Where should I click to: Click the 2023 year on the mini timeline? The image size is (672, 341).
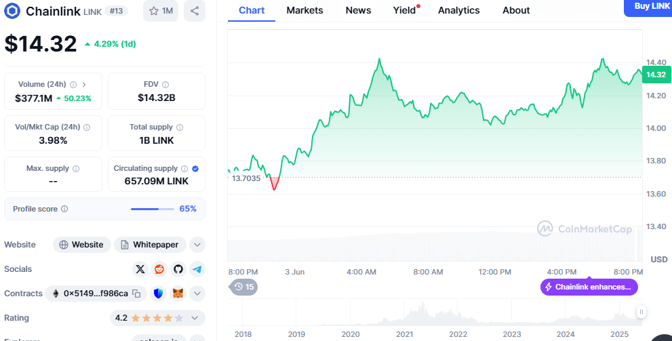[x=512, y=334]
